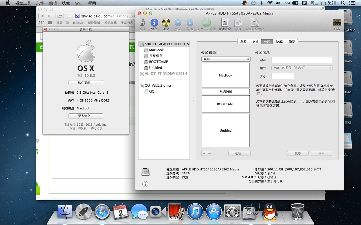
Task: Select the 系统保留 partition block in layout
Action: (x=226, y=91)
